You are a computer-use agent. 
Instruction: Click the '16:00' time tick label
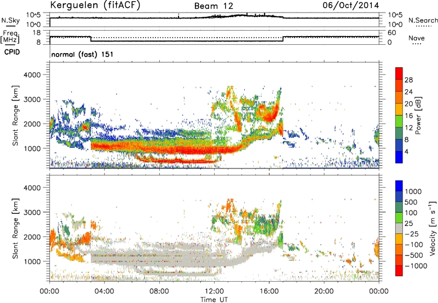[269, 292]
